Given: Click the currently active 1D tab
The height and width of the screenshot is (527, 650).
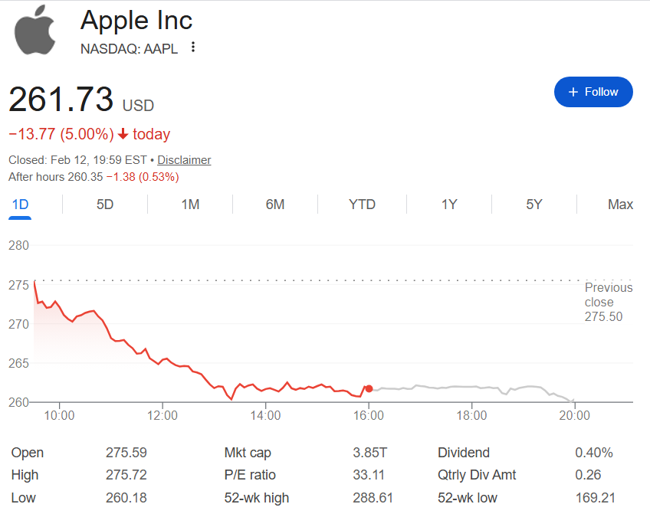Looking at the screenshot, I should tap(19, 205).
